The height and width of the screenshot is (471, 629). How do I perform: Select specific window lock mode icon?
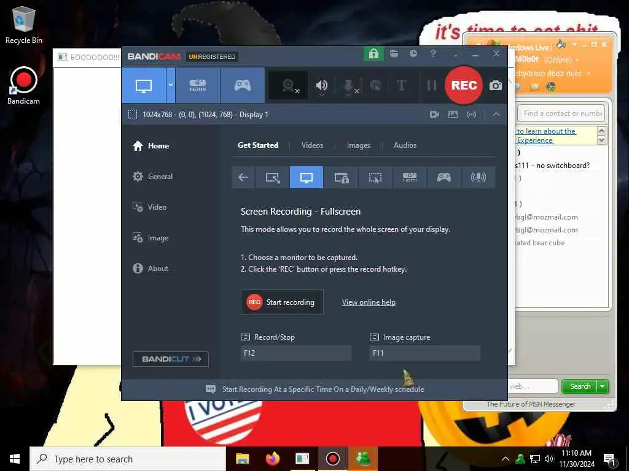point(341,177)
